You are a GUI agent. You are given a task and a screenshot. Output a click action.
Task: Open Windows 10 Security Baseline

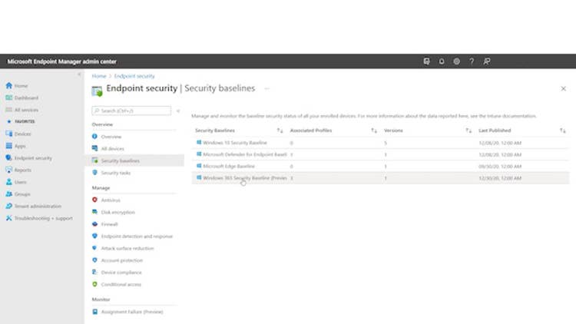pos(235,143)
